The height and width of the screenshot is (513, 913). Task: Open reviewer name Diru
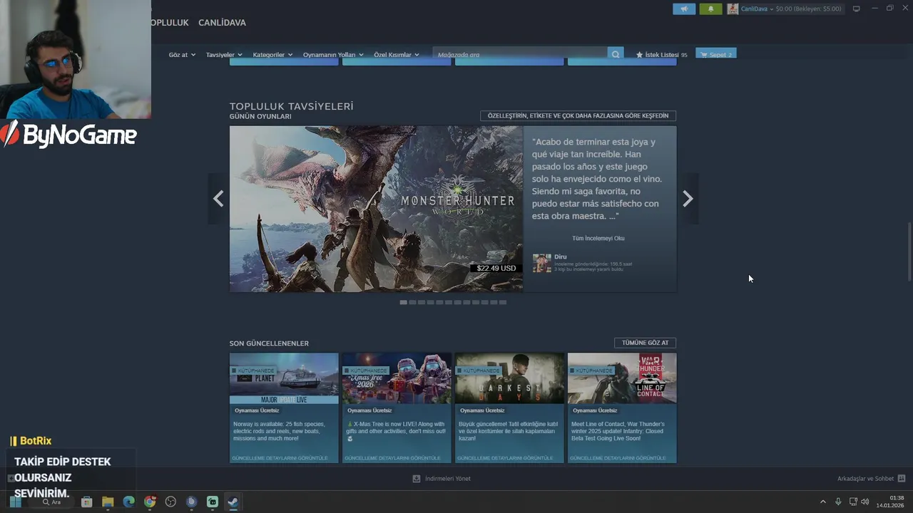coord(560,256)
